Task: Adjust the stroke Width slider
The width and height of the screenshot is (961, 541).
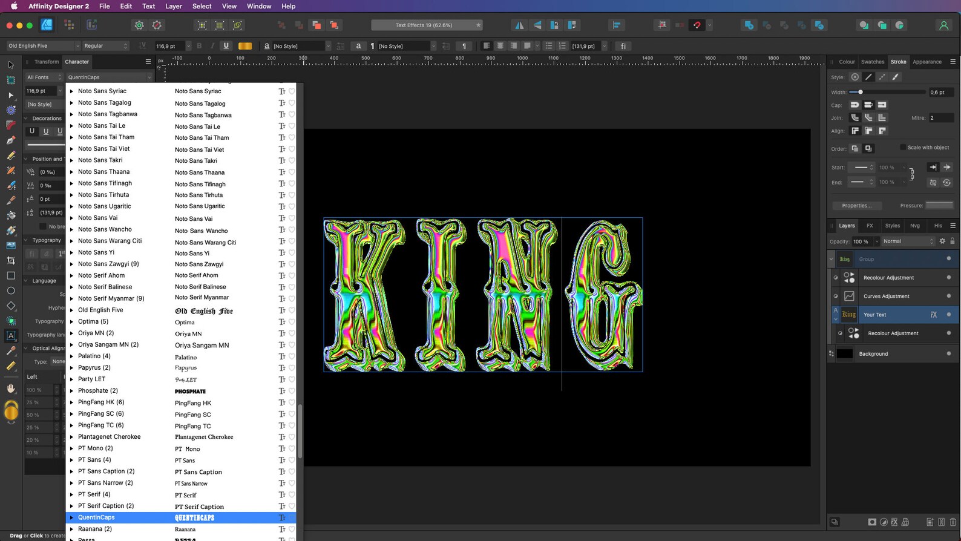Action: (887, 92)
